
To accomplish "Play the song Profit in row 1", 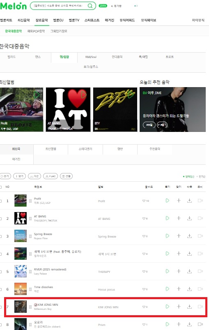I will tap(168, 201).
